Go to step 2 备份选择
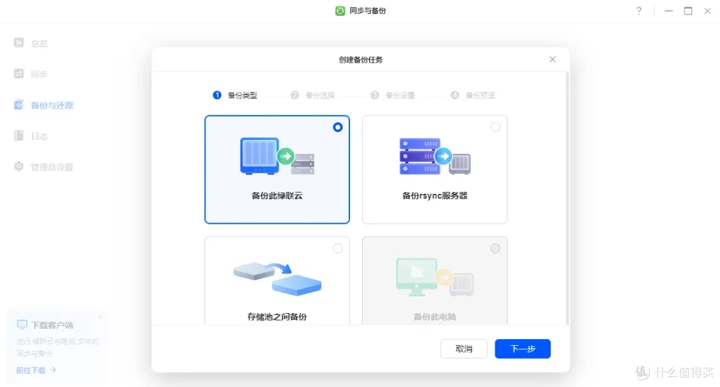The image size is (720, 387). 313,95
